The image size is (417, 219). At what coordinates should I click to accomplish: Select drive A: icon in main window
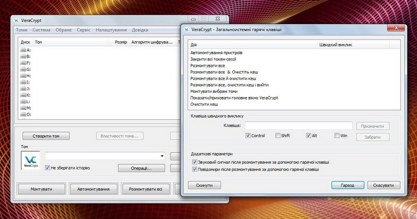23,50
